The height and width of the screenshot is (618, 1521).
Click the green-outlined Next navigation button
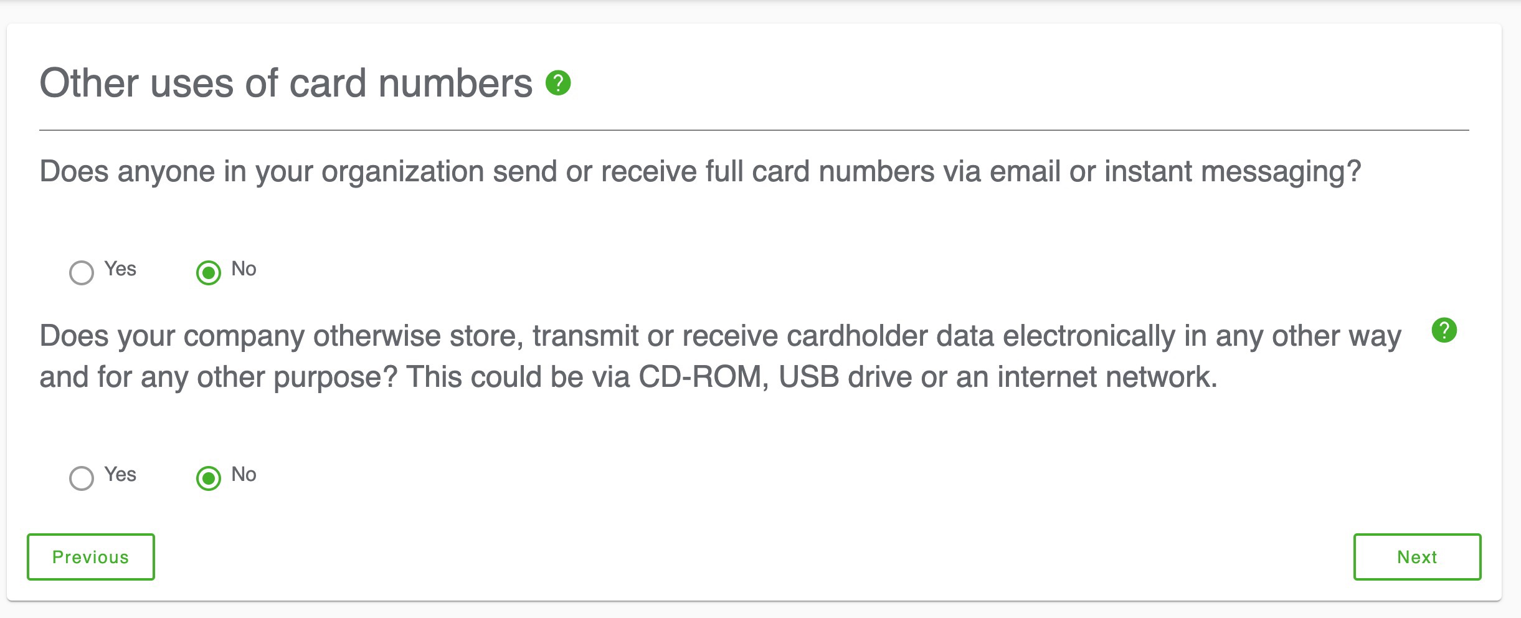[1417, 557]
